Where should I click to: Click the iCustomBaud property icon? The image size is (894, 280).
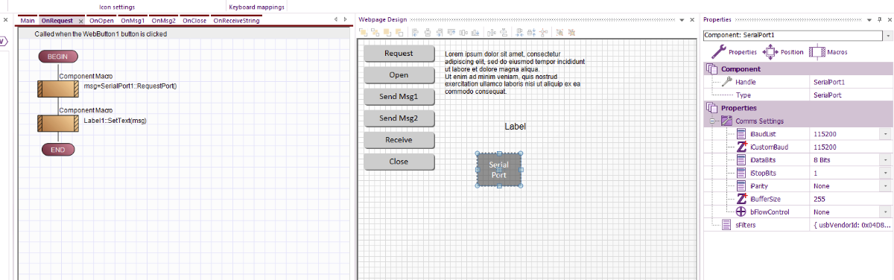[741, 147]
